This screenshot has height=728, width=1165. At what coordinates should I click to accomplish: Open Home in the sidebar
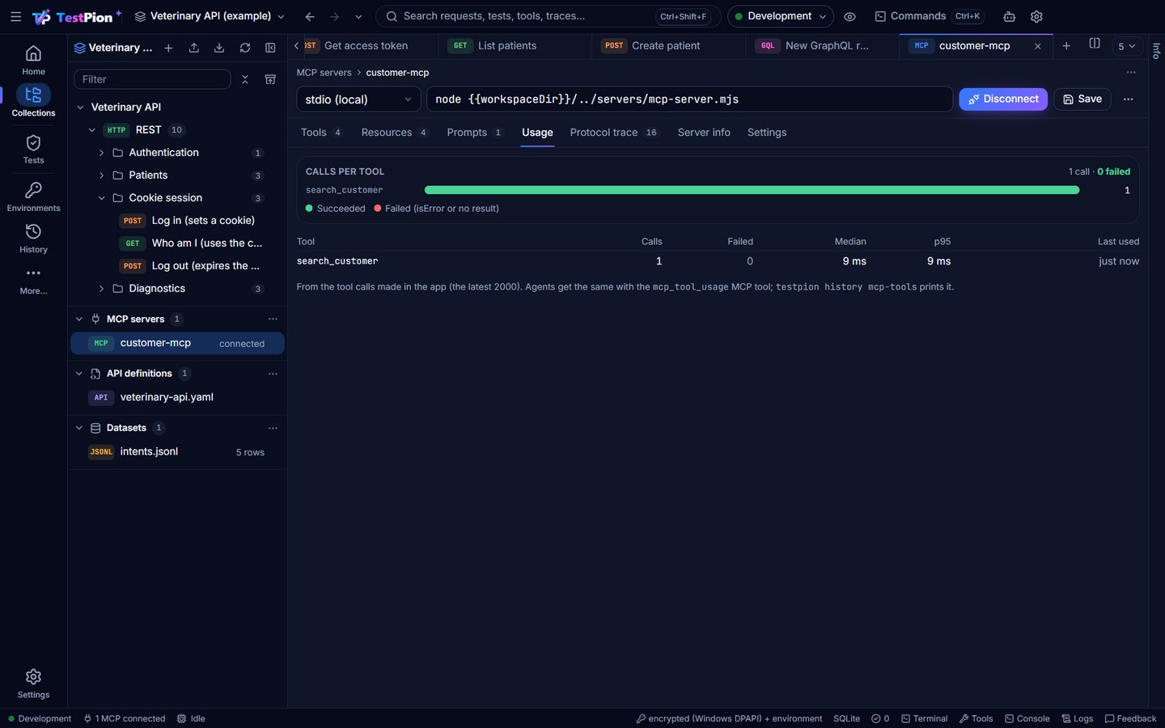(33, 60)
